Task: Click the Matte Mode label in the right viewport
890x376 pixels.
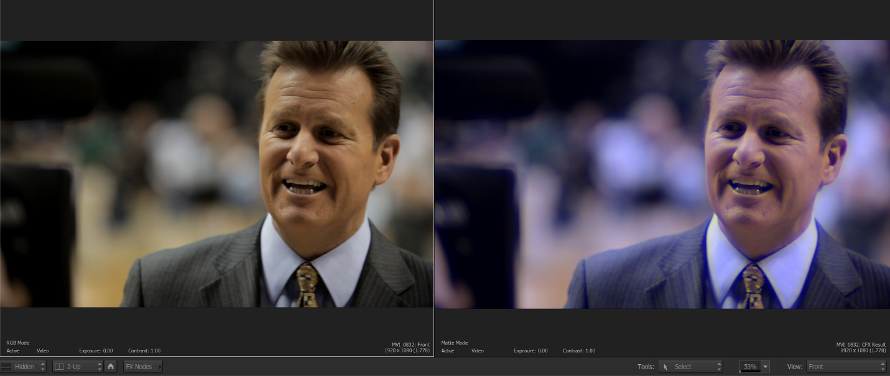Action: [x=455, y=343]
